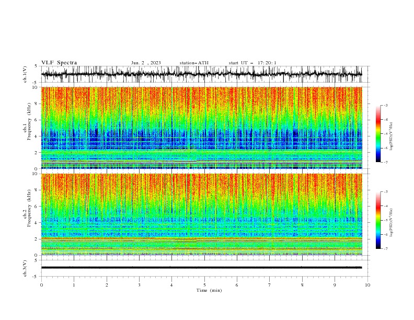Viewport: 414px width, 320px height.
Task: Click the "station=ATH" label
Action: (x=194, y=63)
